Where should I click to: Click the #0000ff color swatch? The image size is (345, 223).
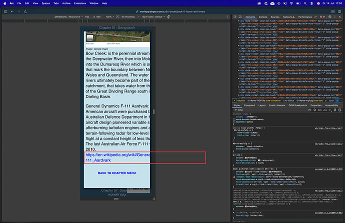(246, 117)
